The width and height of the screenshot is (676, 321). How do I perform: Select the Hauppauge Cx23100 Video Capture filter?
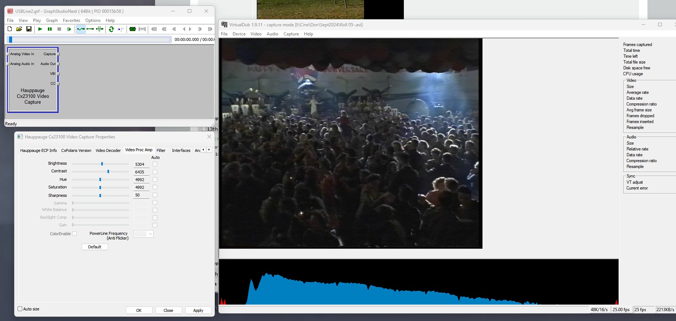[x=33, y=80]
